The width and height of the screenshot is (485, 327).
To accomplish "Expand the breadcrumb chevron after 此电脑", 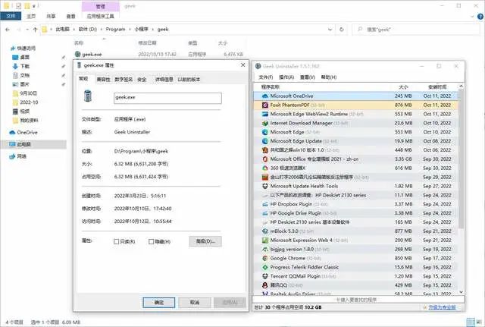I will coord(74,30).
